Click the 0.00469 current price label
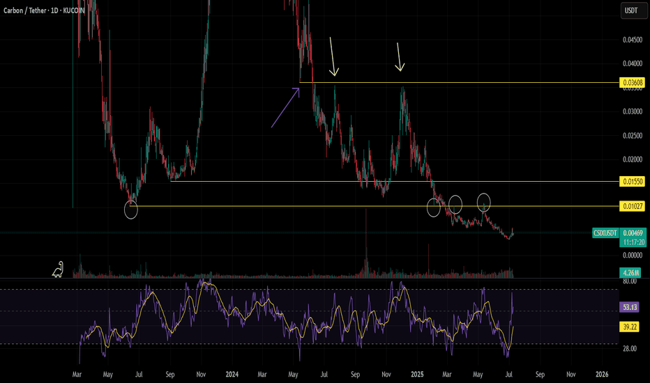Image resolution: width=650 pixels, height=383 pixels. [633, 233]
